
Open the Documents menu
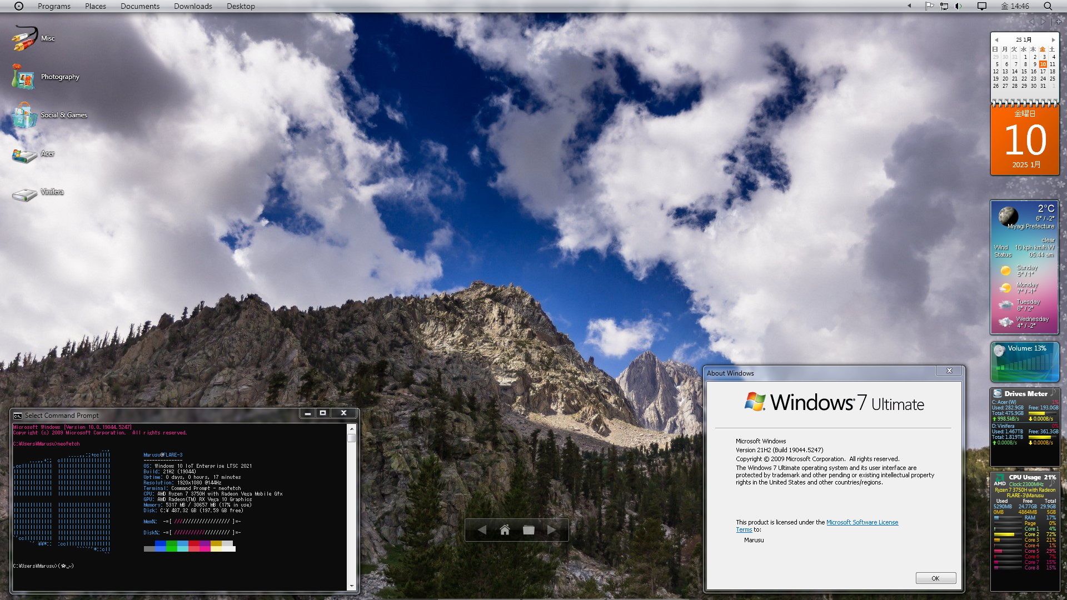[140, 6]
